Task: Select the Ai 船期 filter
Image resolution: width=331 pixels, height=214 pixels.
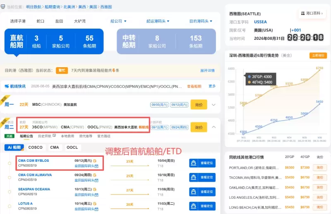Action: [14, 147]
